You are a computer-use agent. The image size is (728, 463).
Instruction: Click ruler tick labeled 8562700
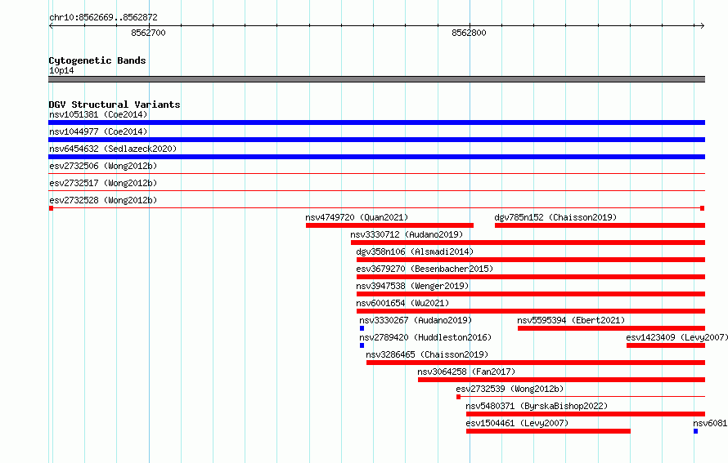[149, 33]
